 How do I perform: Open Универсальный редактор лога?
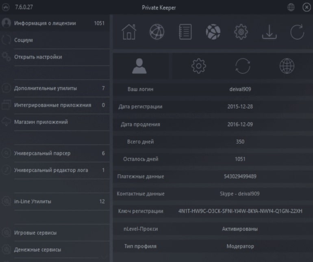coord(55,170)
